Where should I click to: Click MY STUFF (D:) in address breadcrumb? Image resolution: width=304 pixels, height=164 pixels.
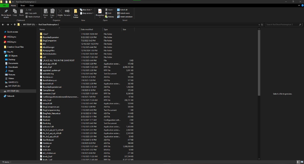(29, 24)
